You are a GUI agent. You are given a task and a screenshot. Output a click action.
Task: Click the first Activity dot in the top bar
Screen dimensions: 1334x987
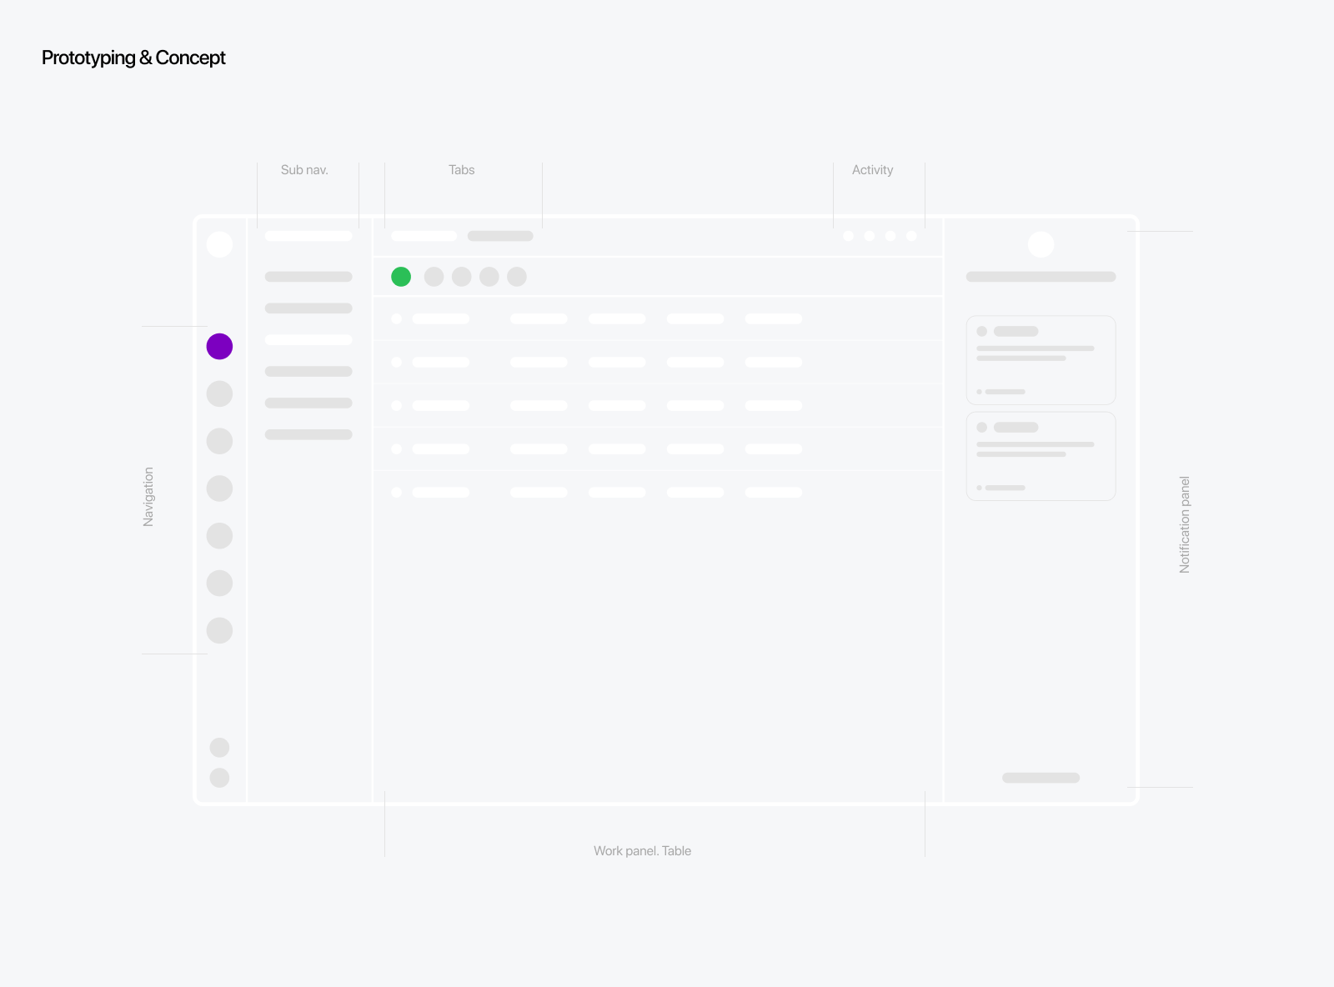click(848, 236)
